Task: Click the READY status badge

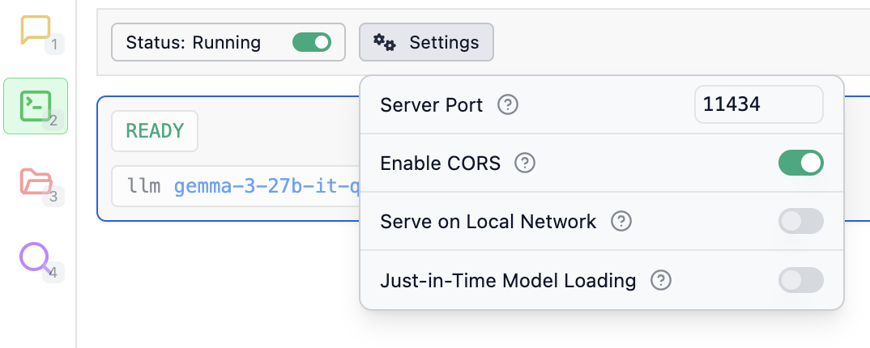Action: click(x=155, y=131)
